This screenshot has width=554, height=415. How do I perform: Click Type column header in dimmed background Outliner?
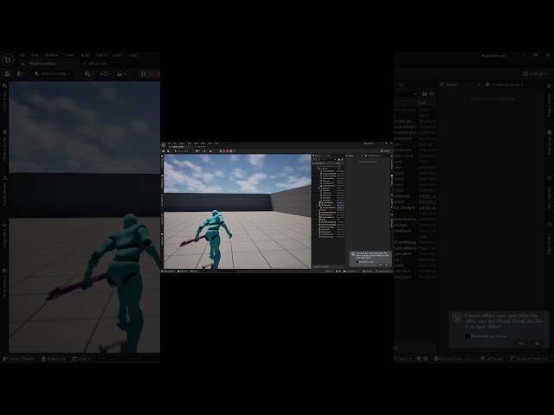pyautogui.click(x=422, y=103)
